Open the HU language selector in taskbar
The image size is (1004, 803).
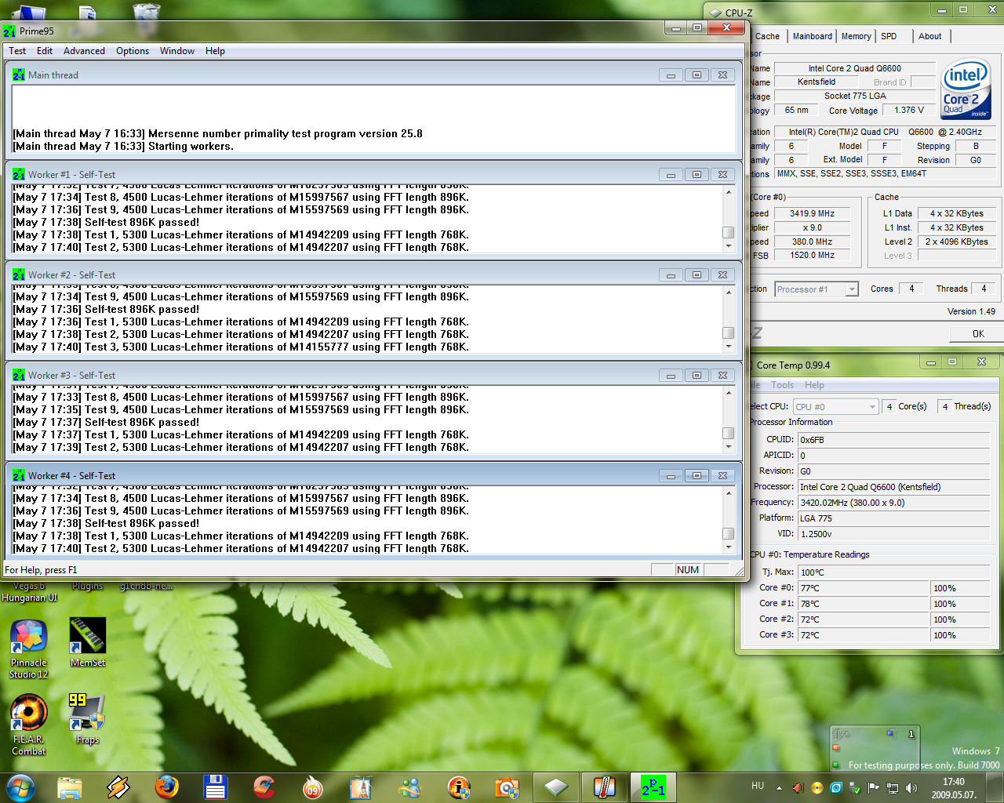point(758,786)
